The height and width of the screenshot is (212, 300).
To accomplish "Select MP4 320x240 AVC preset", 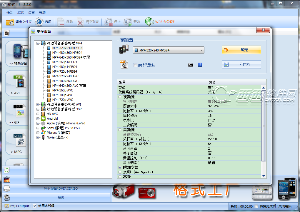I will coord(65,76).
